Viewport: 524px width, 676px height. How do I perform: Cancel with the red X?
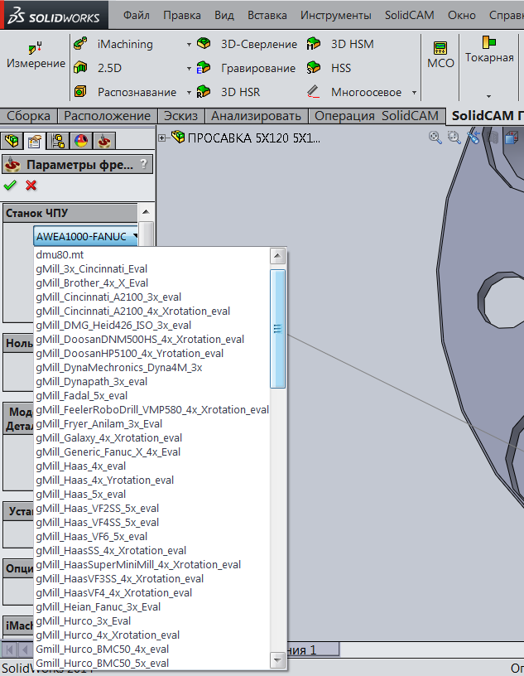tap(31, 186)
